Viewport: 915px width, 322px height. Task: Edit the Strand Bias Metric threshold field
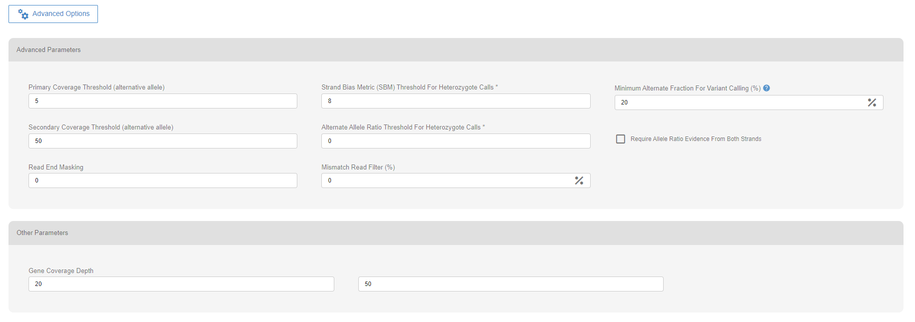(455, 101)
